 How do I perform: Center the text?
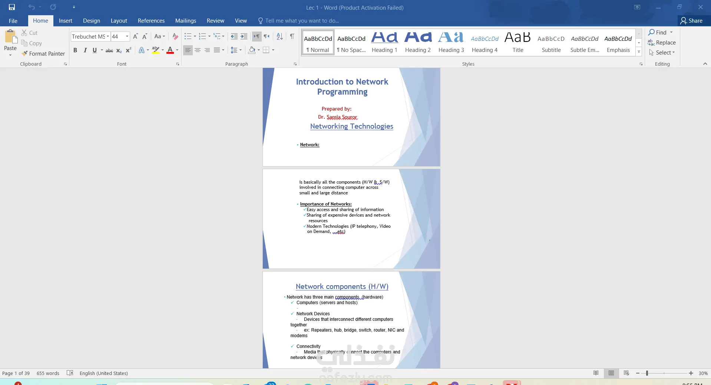[x=198, y=50]
